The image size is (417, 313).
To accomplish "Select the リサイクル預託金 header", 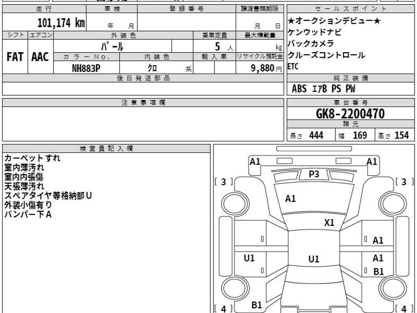I will tap(260, 57).
